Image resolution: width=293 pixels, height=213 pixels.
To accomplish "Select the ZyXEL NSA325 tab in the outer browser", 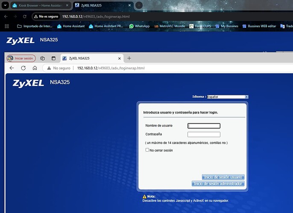I will pos(103,6).
